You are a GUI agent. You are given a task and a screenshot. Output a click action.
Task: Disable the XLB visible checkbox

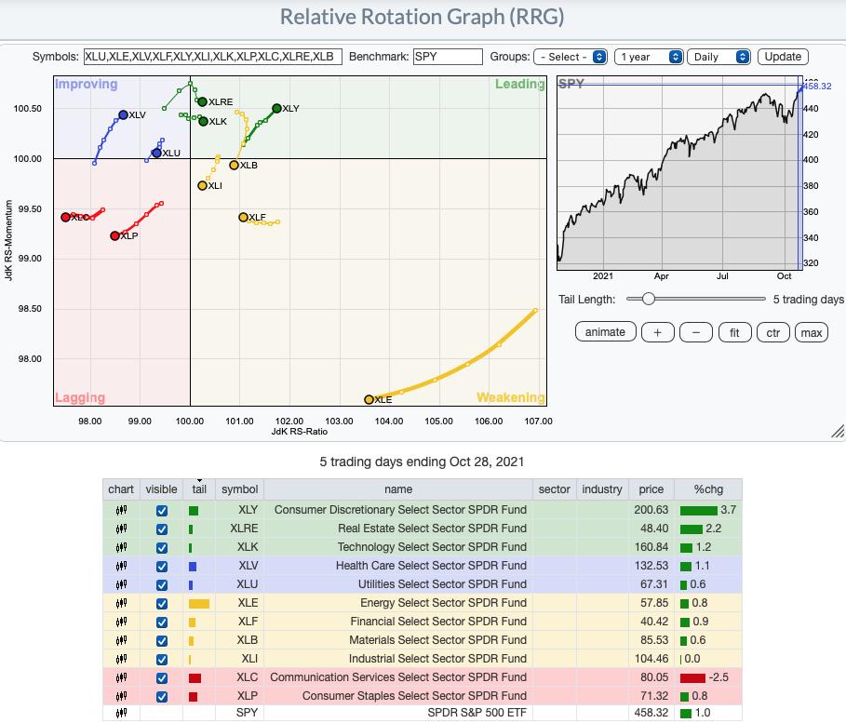click(x=162, y=641)
